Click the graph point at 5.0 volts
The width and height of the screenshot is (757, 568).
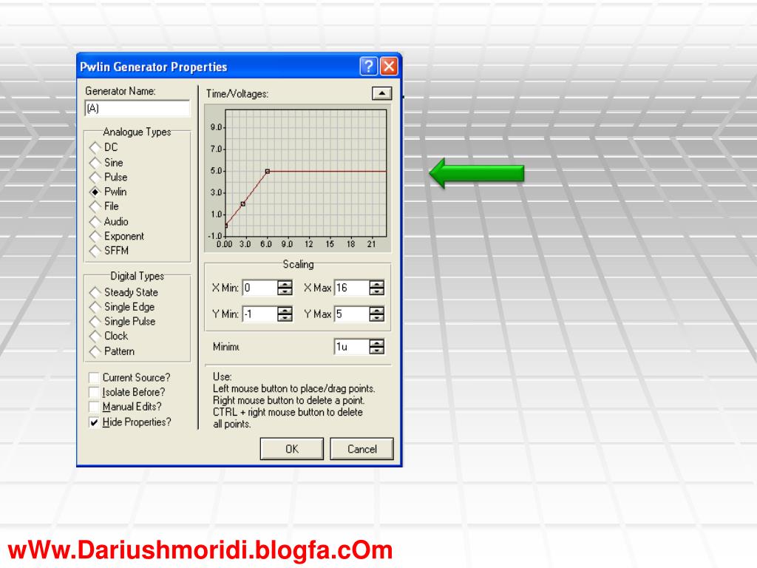pyautogui.click(x=268, y=171)
